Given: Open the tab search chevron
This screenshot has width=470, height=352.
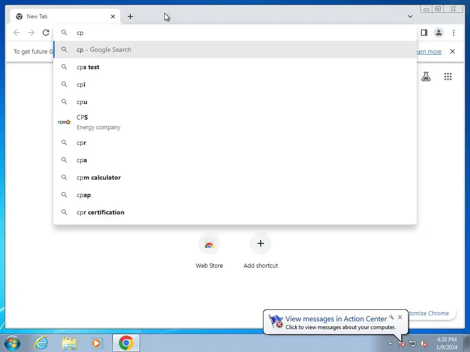Looking at the screenshot, I should 410,16.
